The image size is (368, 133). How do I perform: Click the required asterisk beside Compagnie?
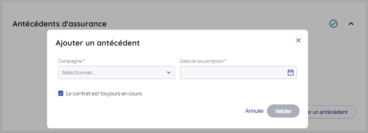[84, 61]
